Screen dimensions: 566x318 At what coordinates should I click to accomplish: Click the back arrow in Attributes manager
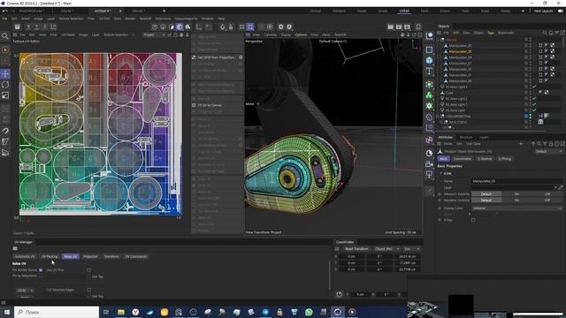point(521,144)
